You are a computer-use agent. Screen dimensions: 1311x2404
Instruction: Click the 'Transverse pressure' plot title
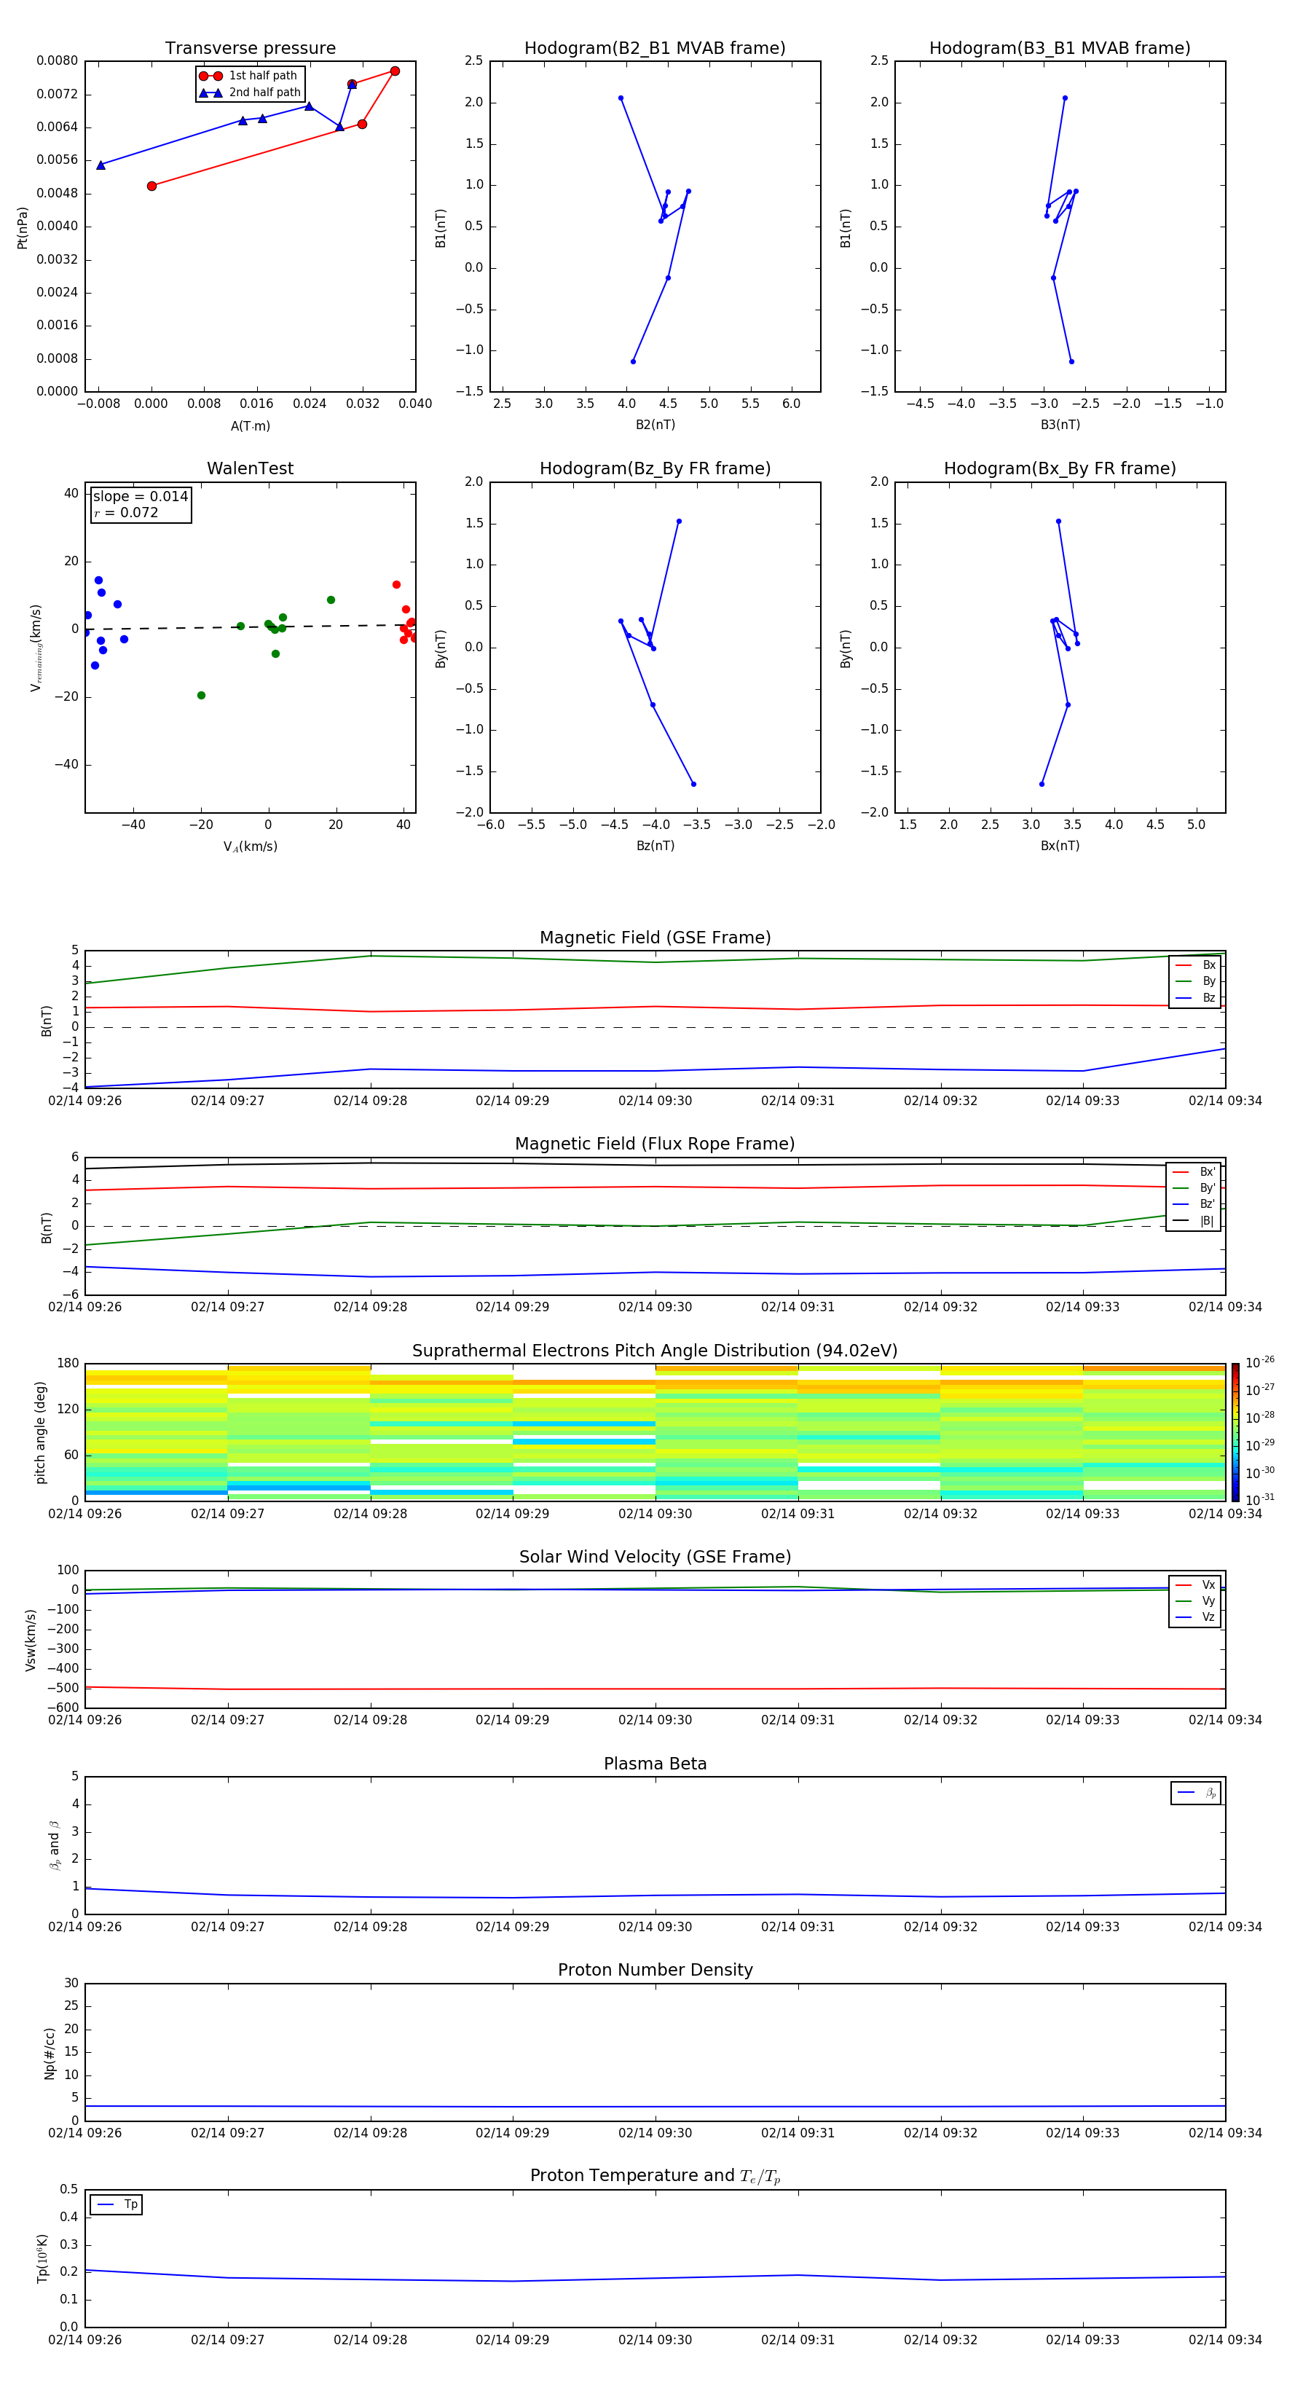pos(250,49)
